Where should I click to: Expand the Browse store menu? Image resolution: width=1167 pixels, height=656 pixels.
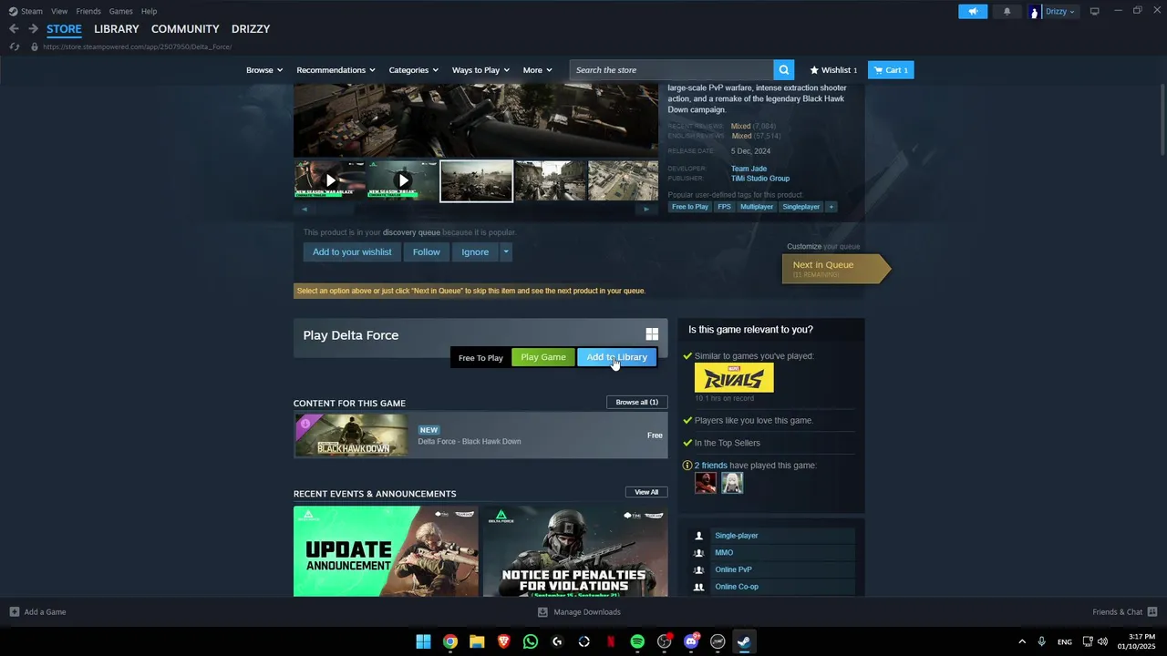tap(264, 70)
